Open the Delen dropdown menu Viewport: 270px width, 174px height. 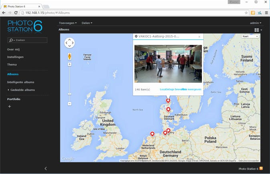[x=87, y=23]
